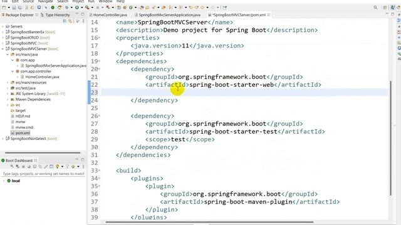Select the target folder

pyautogui.click(x=21, y=111)
